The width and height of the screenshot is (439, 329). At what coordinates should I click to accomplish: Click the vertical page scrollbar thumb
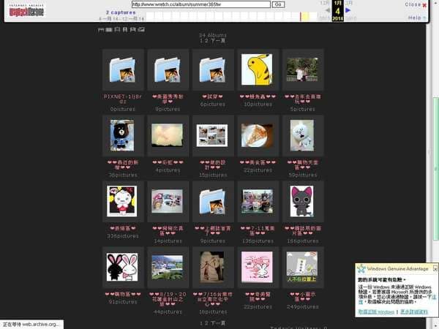pyautogui.click(x=436, y=169)
